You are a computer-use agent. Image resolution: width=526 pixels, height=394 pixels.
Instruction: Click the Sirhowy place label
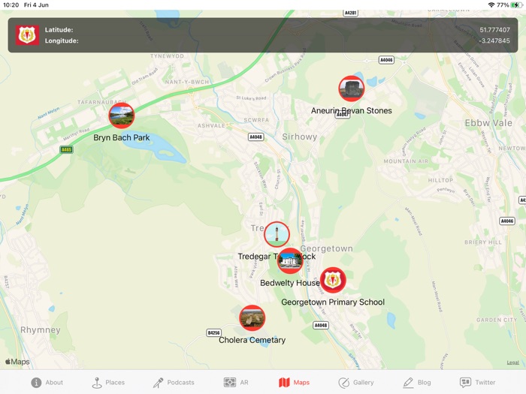(x=300, y=137)
